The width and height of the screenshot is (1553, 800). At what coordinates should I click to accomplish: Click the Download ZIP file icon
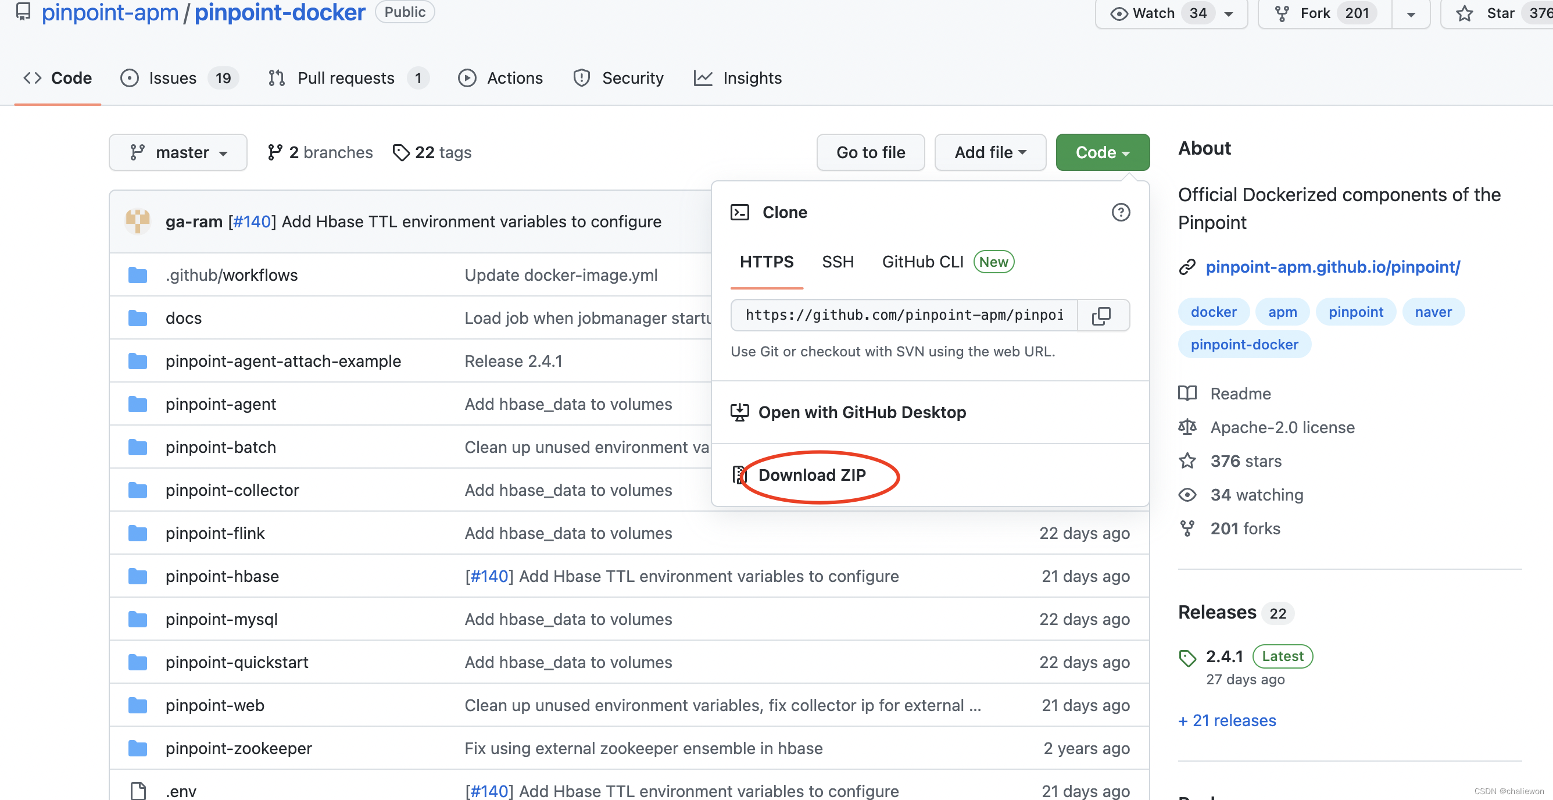(739, 475)
